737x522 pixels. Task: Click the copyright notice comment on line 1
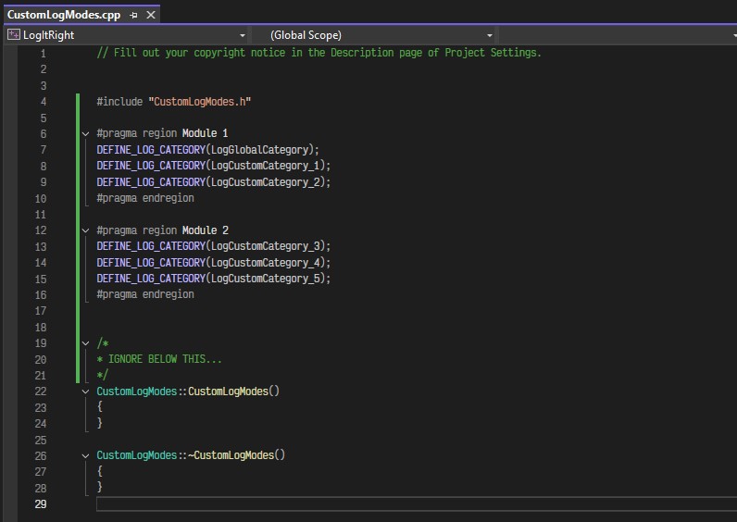[319, 53]
